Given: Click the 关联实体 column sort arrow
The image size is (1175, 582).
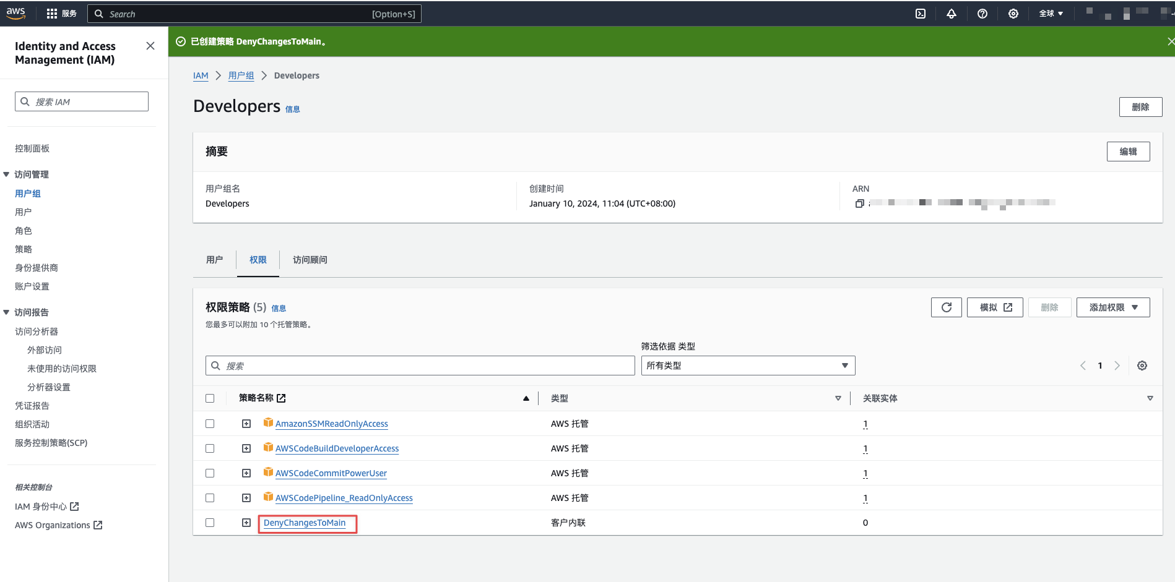Looking at the screenshot, I should (x=1150, y=398).
